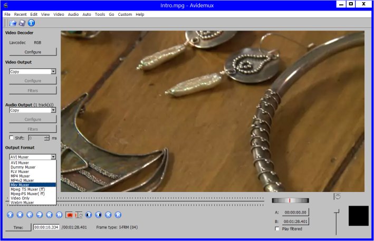Pick Mpeg-PS Muxer( ff) output format

33,194
